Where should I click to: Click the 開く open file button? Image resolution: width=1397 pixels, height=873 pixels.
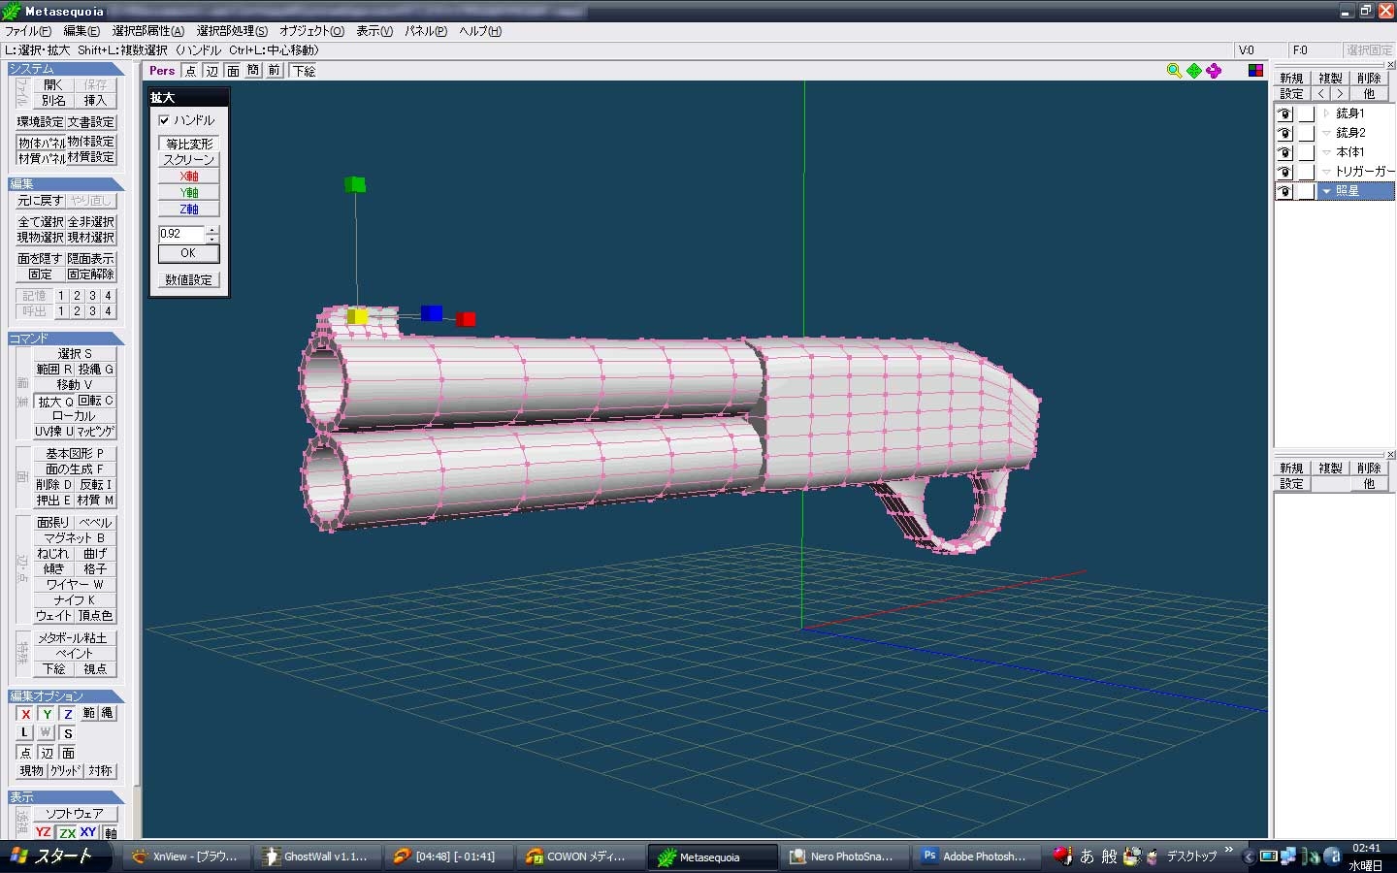coord(54,85)
